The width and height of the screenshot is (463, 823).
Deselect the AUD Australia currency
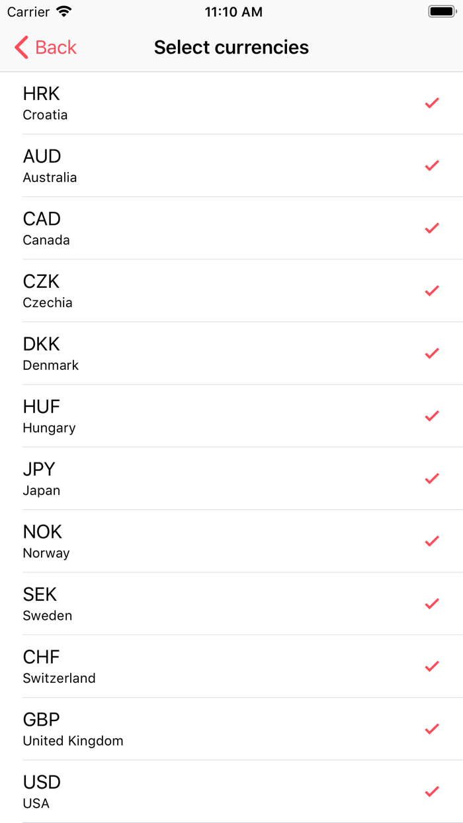point(232,165)
